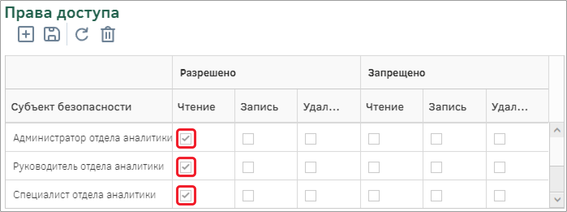This screenshot has height=212, width=567.
Task: Check forbidden Чтение for Специалист отдела аналитики
Action: click(374, 195)
